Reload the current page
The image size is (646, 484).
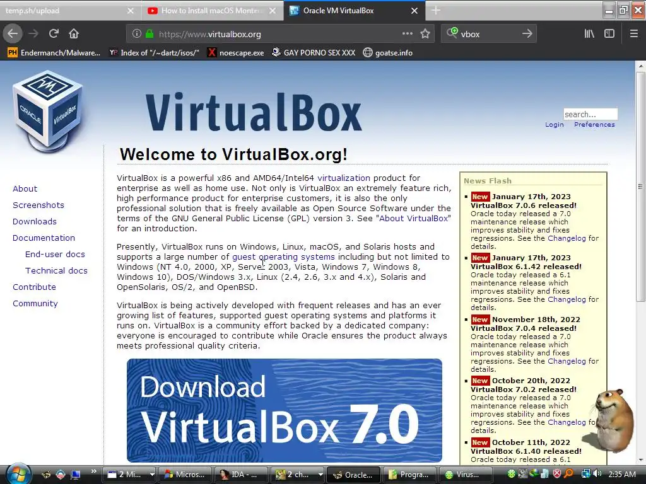tap(54, 34)
